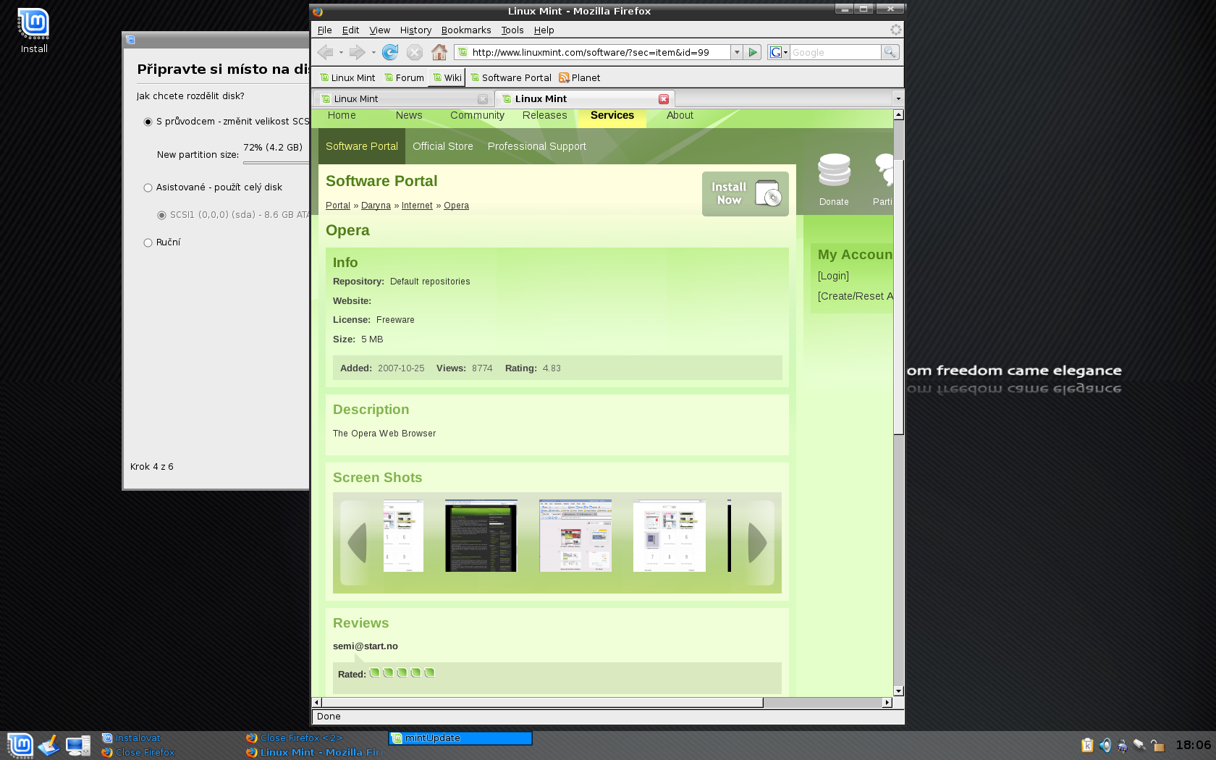The width and height of the screenshot is (1216, 760).
Task: Click the computer monitor taskbar icon
Action: click(x=77, y=746)
